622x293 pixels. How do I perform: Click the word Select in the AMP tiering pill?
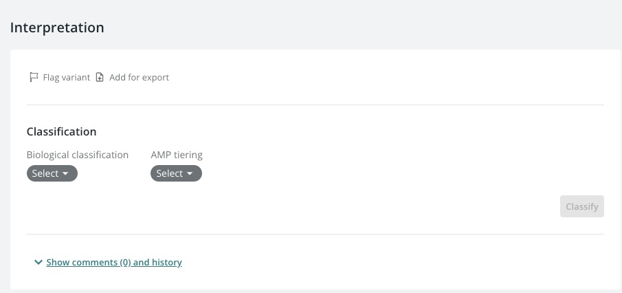[x=169, y=173]
